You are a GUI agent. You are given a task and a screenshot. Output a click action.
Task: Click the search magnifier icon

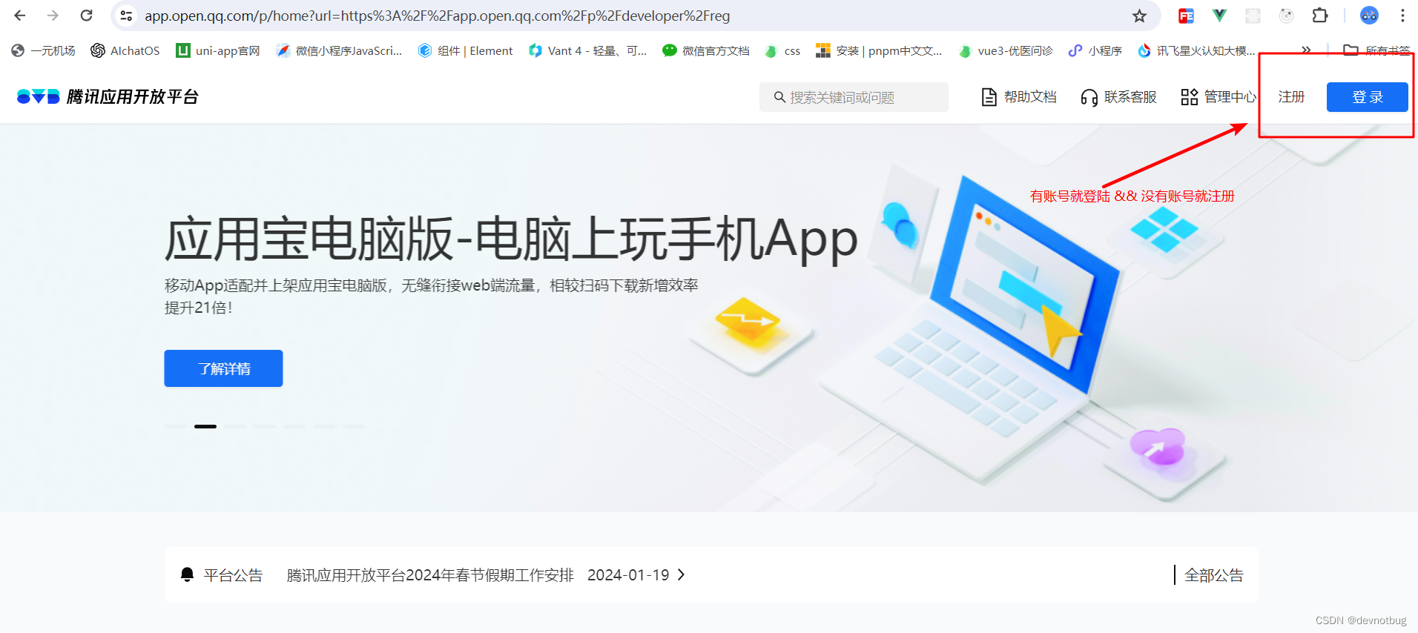point(779,97)
